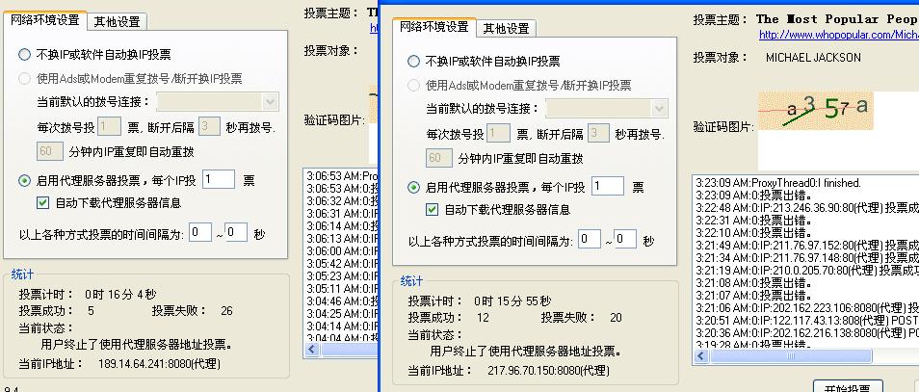The image size is (919, 392).
Task: Open 当前默认的拨号连接 dropdown in left window
Action: point(270,101)
